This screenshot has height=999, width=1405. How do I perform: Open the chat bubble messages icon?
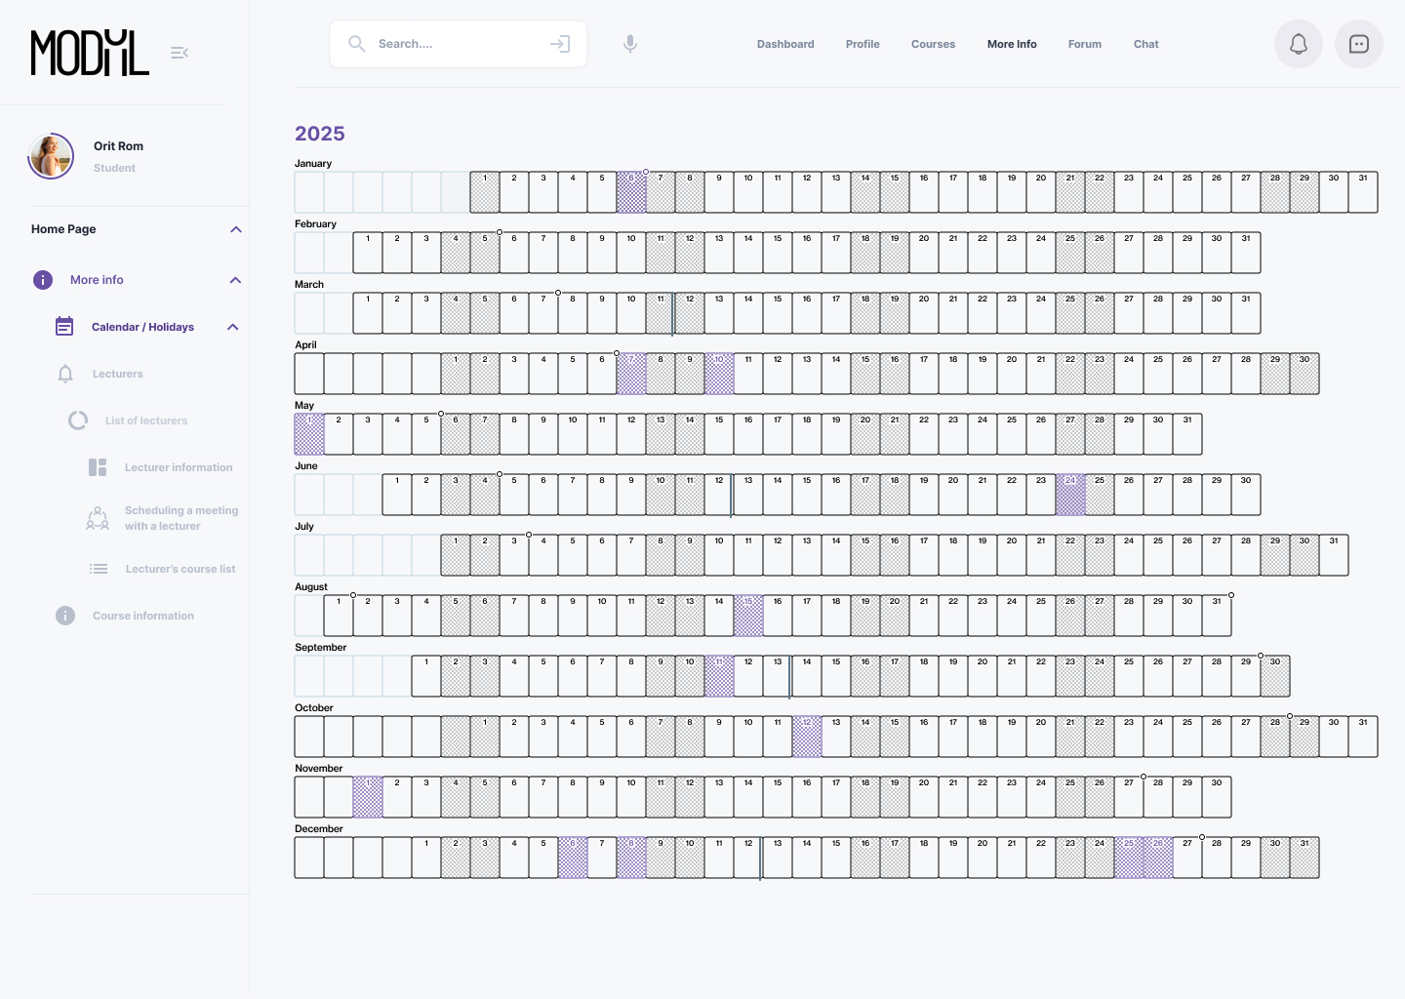coord(1358,44)
